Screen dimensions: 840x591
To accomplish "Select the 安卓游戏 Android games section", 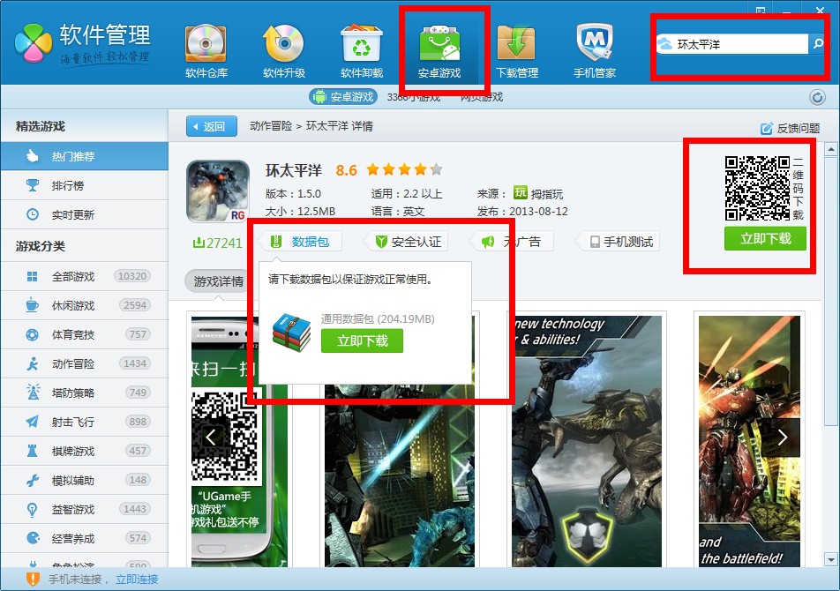I will pyautogui.click(x=439, y=52).
